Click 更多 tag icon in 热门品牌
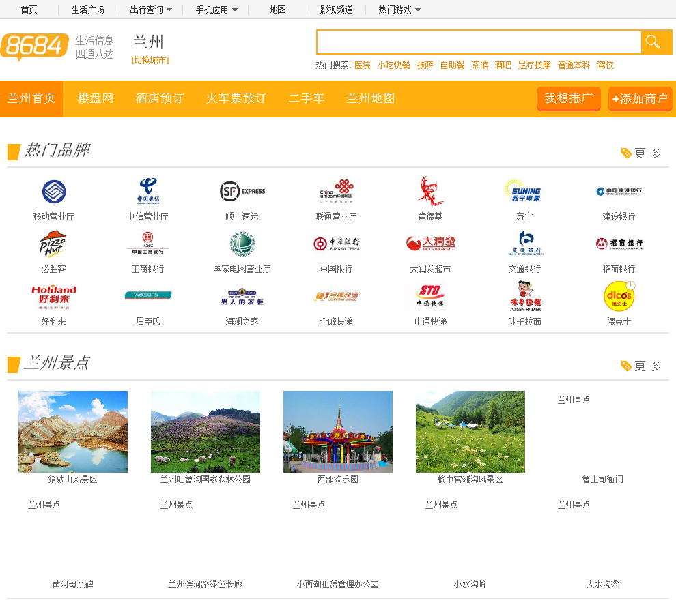676x614 pixels. point(626,153)
